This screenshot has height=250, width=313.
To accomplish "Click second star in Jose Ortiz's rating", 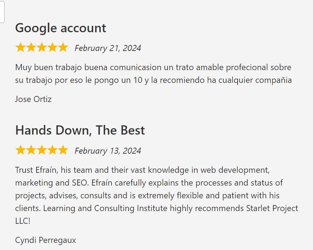I will 31,47.
